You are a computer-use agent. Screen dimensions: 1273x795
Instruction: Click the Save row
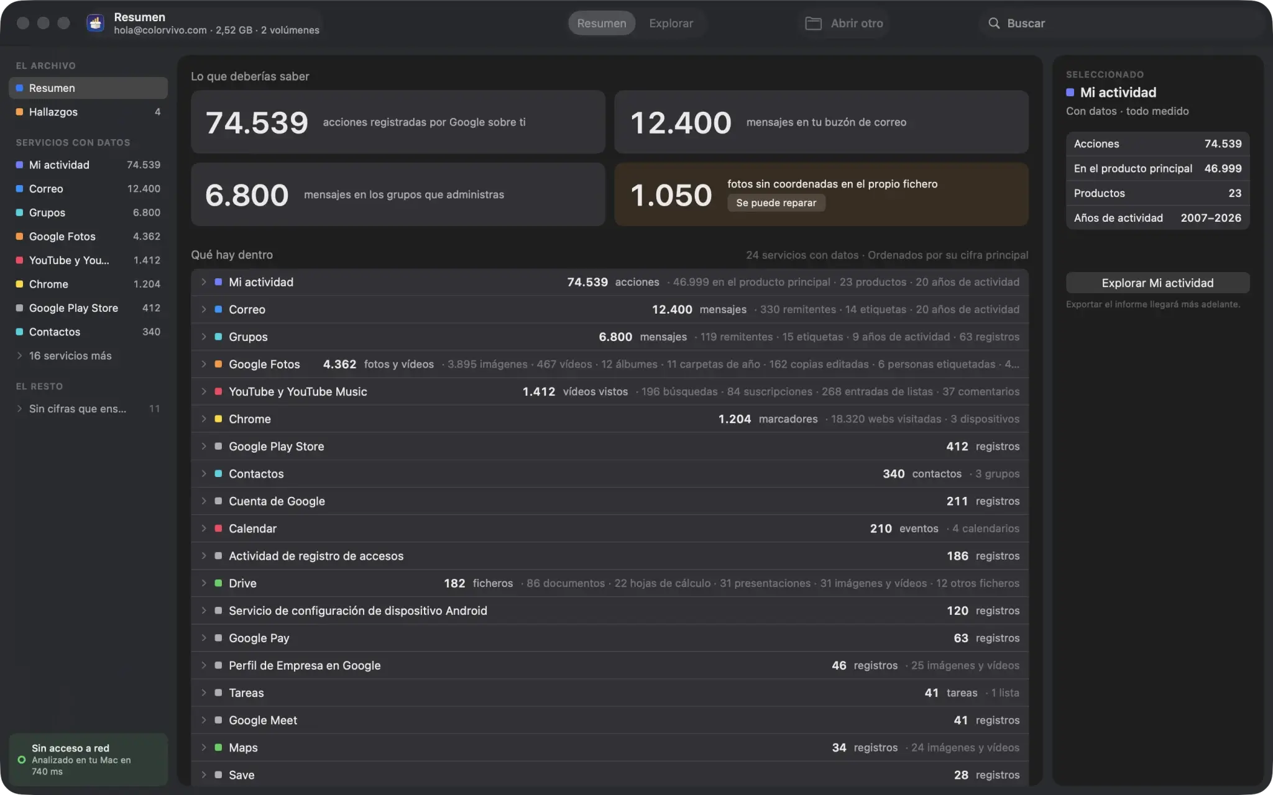click(x=610, y=775)
